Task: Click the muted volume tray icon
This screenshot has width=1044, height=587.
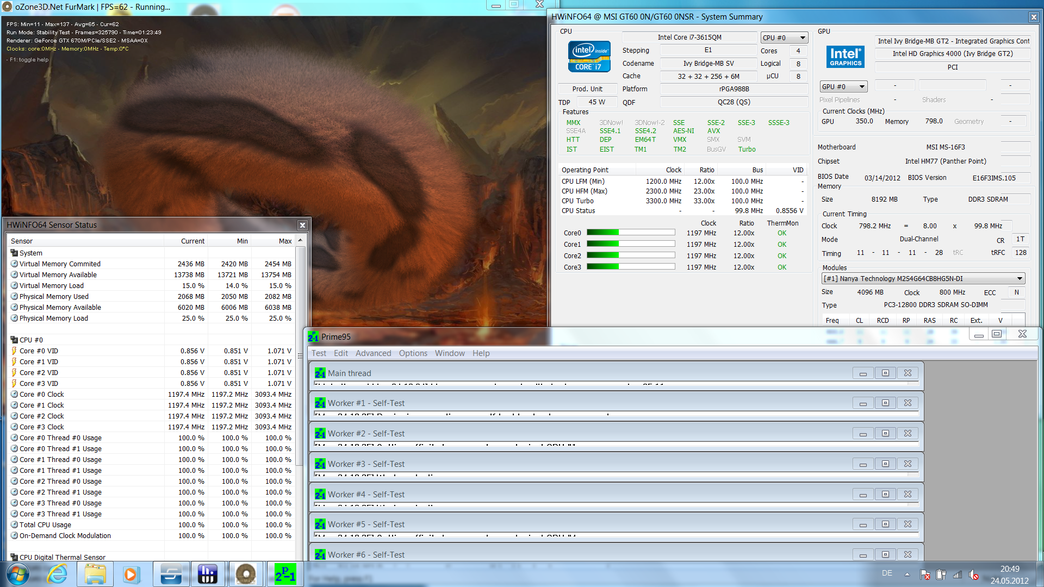Action: 973,574
